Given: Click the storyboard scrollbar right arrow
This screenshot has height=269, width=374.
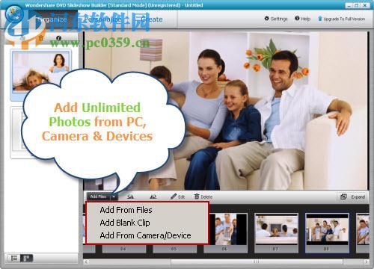Looking at the screenshot, I should [366, 262].
